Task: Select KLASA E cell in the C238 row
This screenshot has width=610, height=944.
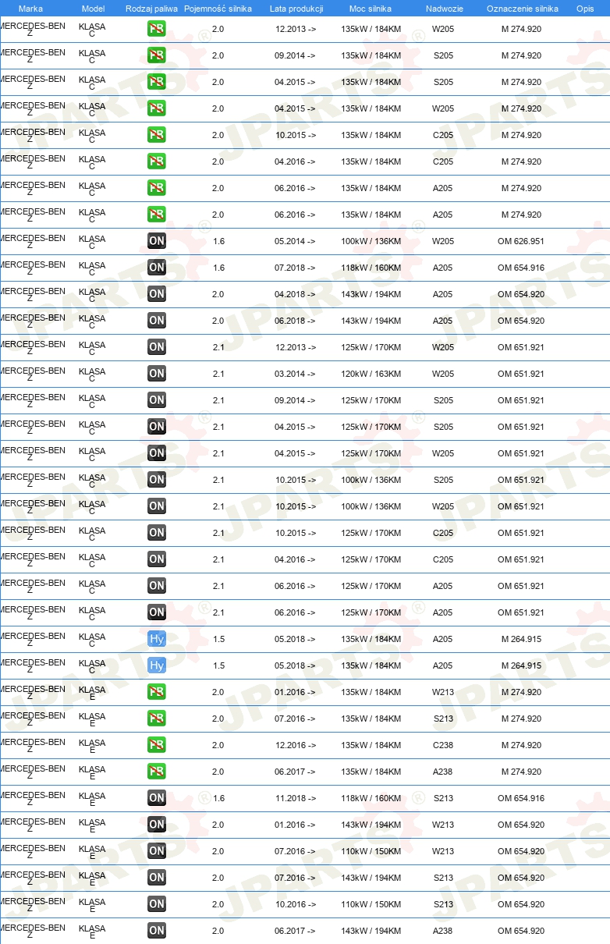Action: click(x=92, y=747)
